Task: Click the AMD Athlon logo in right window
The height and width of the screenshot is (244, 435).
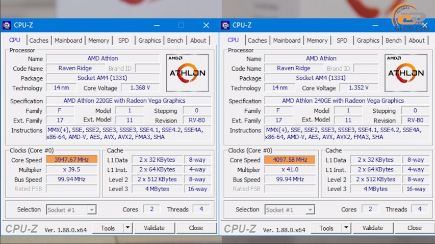Action: 406,73
